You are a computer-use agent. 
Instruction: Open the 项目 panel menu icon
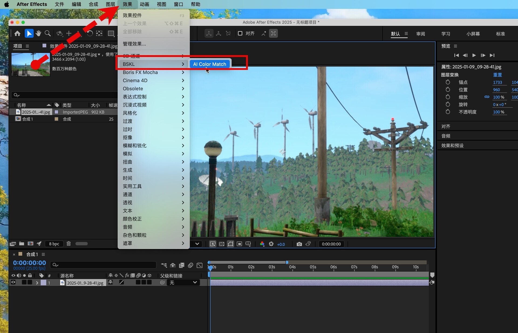point(27,46)
